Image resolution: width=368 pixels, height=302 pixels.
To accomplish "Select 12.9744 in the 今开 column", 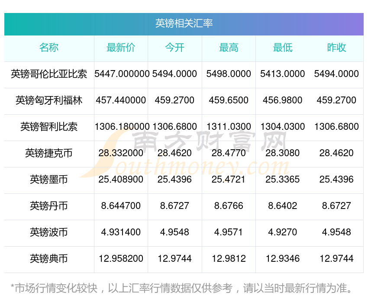I will click(174, 259).
